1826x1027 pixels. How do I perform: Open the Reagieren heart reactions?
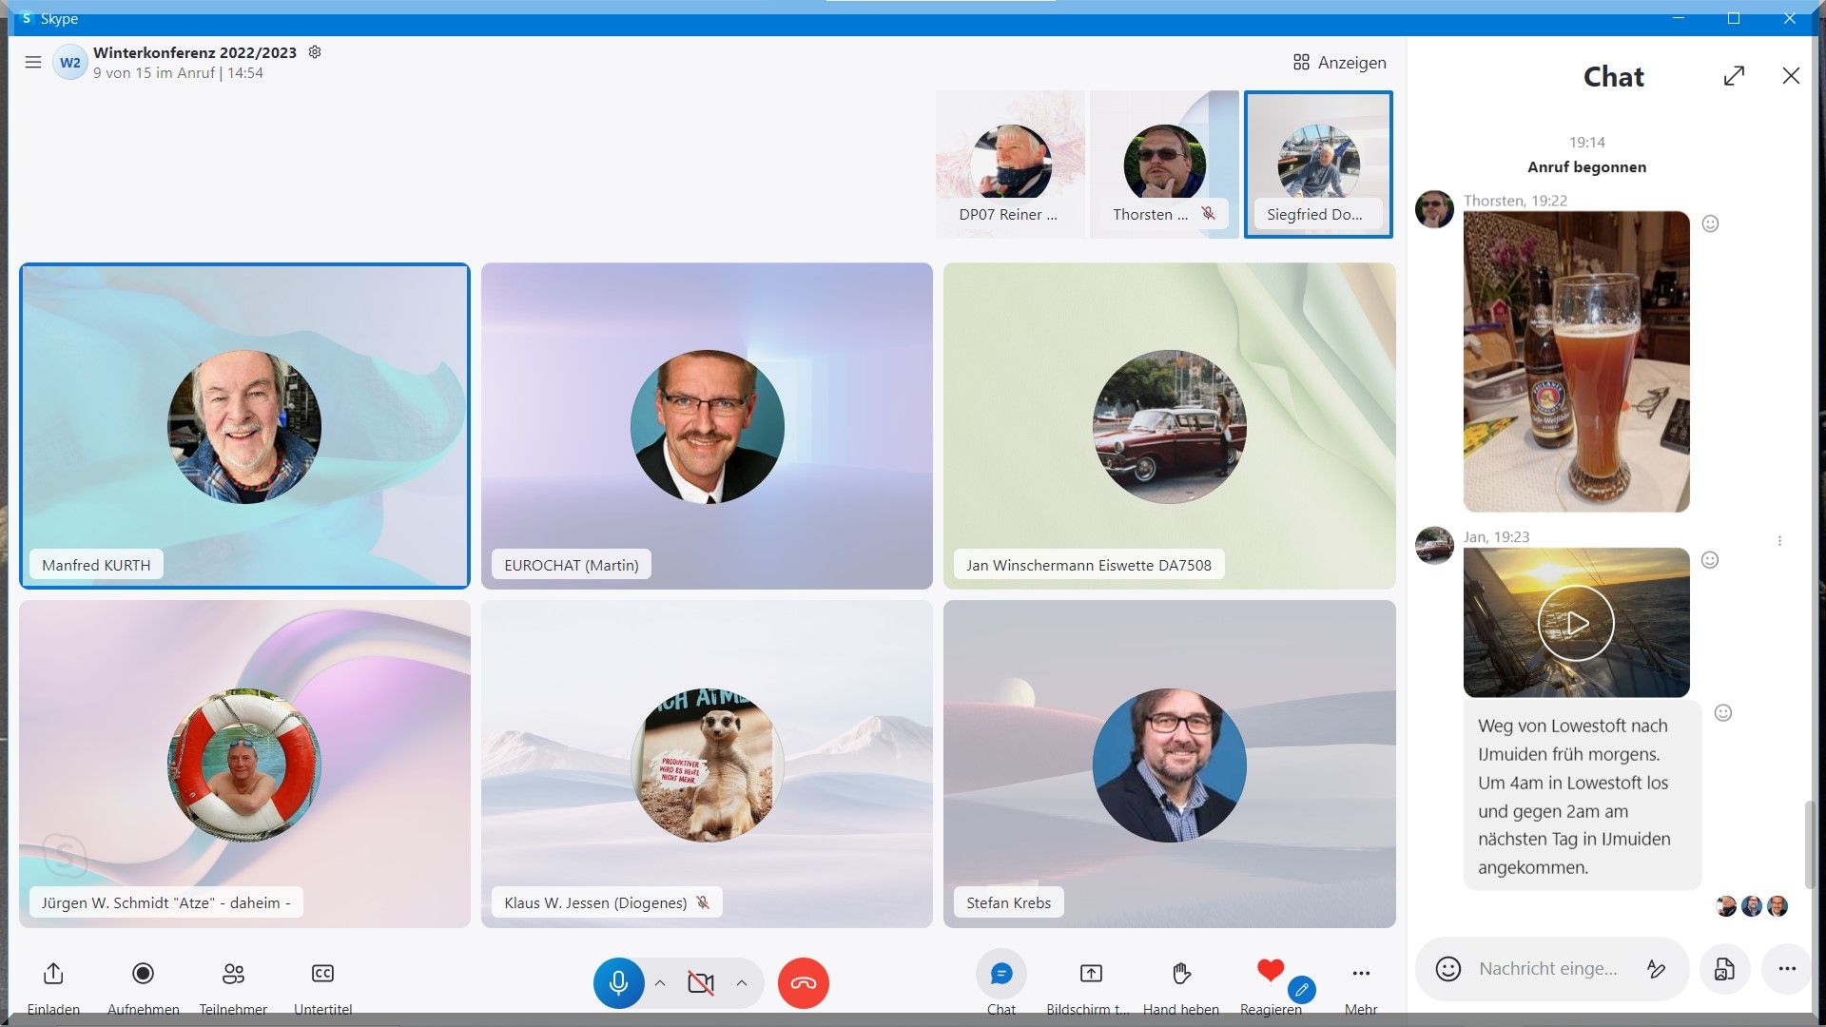1270,971
